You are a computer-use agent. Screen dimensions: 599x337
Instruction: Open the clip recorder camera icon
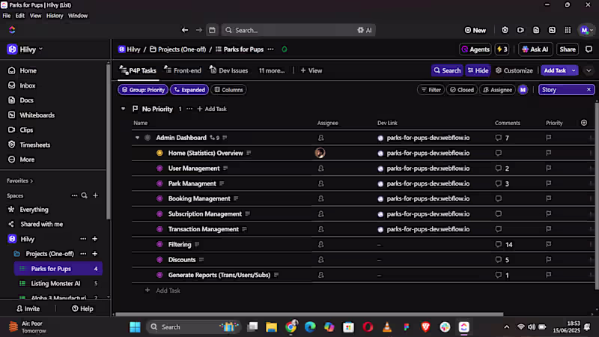pos(520,30)
